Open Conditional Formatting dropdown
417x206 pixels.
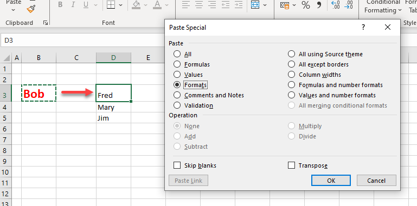tap(383, 6)
